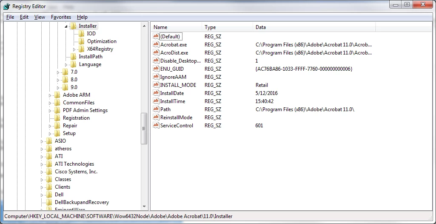Click the ab icon beside Acrobat.exe
Screen dimensions: 436x224
[x=156, y=44]
